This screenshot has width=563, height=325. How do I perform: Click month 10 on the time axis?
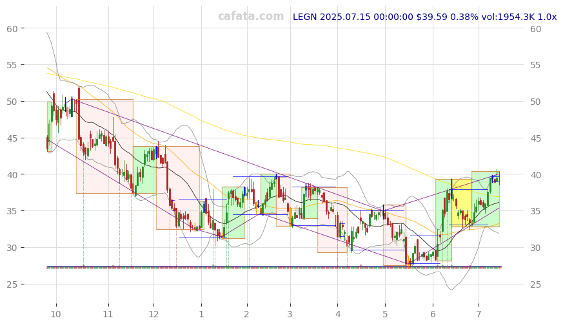click(55, 315)
